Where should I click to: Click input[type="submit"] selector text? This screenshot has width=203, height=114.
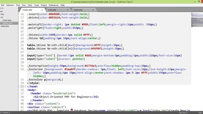point(43,59)
